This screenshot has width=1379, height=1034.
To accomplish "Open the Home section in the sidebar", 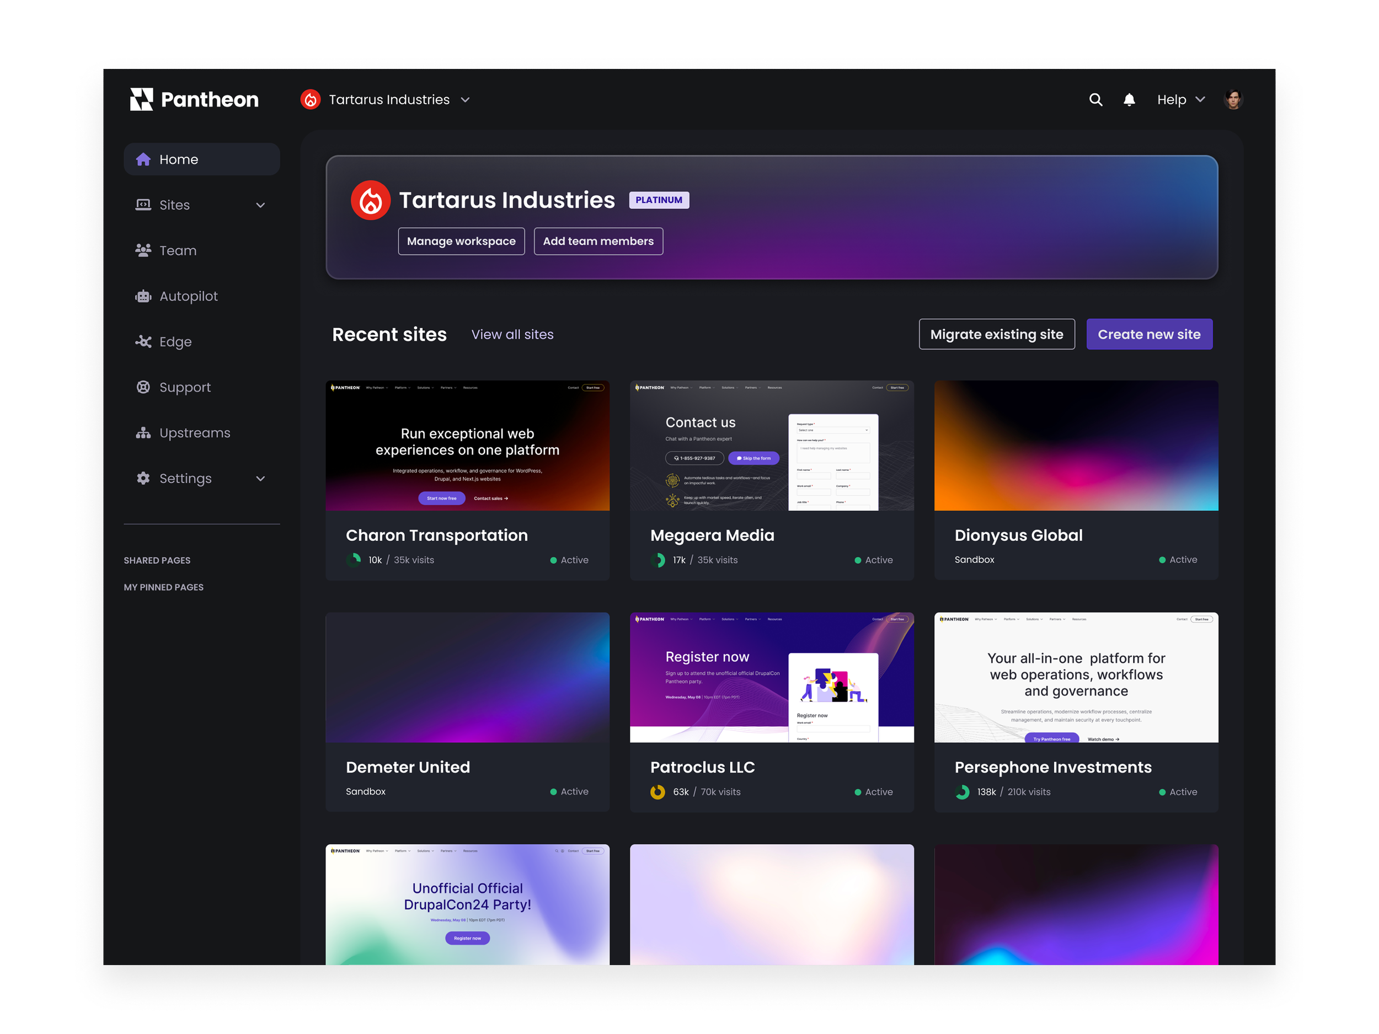I will click(178, 159).
